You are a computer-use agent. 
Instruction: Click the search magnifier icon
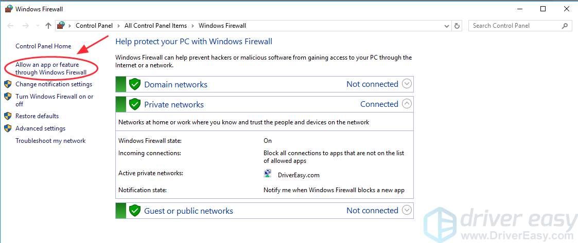565,26
